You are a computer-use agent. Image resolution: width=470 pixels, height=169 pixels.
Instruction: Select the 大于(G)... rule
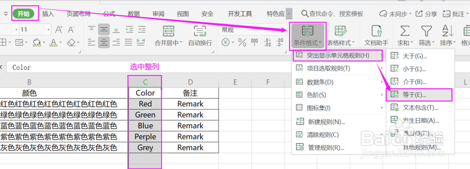[420, 56]
